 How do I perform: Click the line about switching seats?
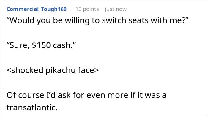point(97,20)
